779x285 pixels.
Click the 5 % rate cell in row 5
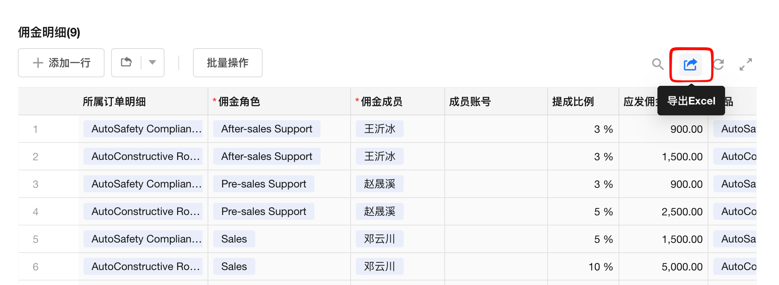(x=603, y=239)
